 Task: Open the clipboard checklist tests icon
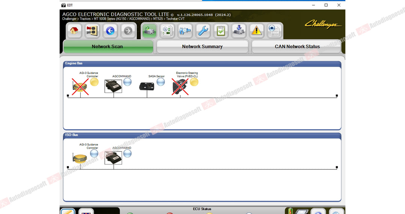tap(221, 31)
